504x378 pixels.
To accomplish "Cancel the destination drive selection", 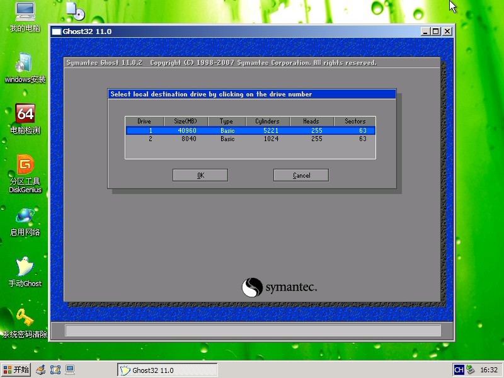I will coord(301,175).
